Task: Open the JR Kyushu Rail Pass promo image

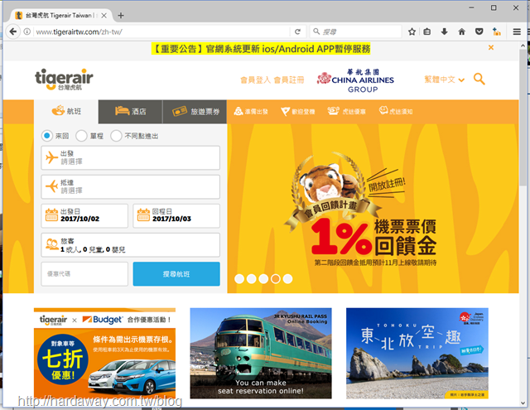Action: (261, 353)
